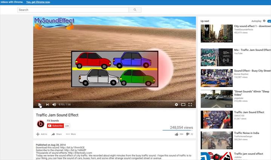Viewport: 271px width, 160px height.
Task: Subscribe to FX Sounds channel
Action: (55, 126)
